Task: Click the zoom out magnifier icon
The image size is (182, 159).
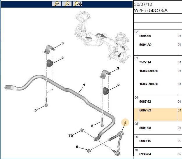Action: (x=67, y=4)
